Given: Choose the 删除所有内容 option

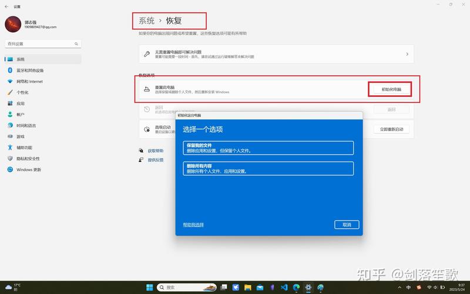Looking at the screenshot, I should (268, 169).
